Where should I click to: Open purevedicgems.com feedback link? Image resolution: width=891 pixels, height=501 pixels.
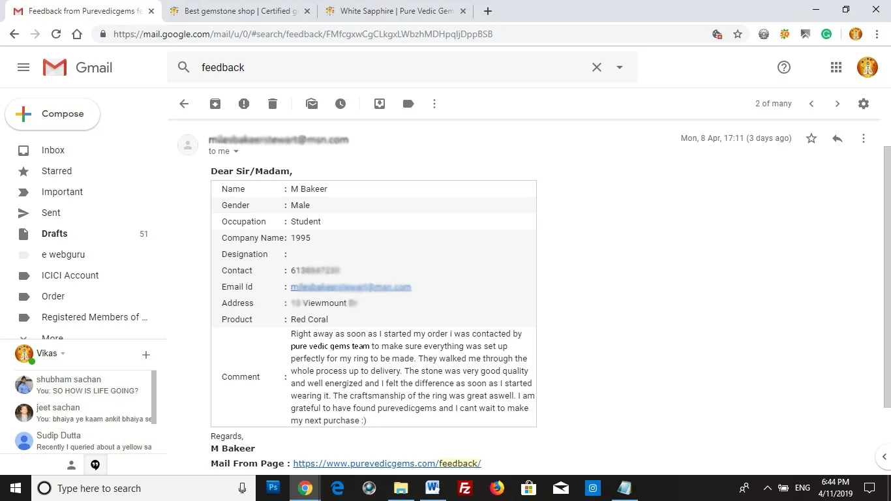click(387, 463)
